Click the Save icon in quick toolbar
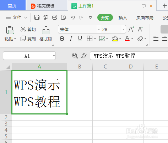Screen dimensions: 168x143 (x=37, y=17)
